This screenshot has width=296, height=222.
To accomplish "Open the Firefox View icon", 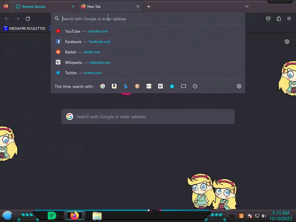I will click(6, 6).
